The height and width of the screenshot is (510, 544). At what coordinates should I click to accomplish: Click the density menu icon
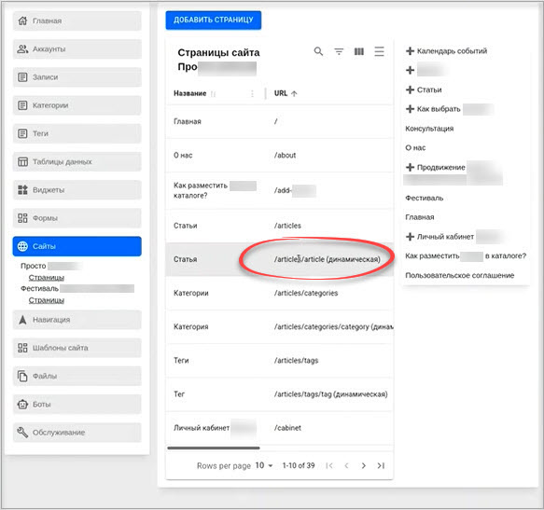click(379, 51)
